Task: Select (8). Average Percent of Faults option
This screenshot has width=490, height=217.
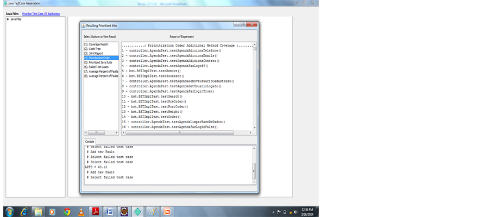Action: click(x=101, y=76)
